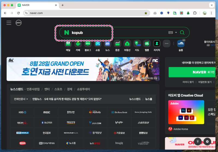Switch to the 경제 tab
The image size is (218, 152).
(69, 89)
